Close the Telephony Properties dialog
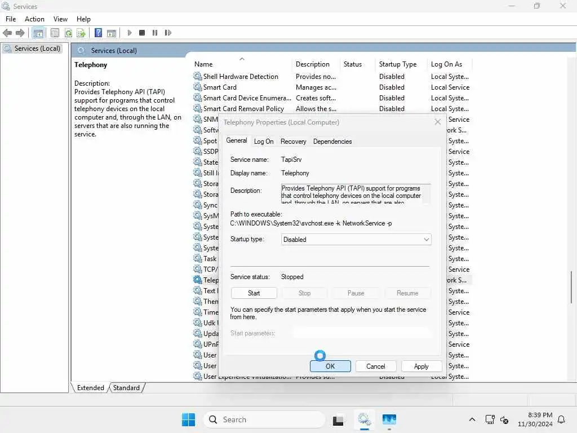577x433 pixels. (437, 122)
